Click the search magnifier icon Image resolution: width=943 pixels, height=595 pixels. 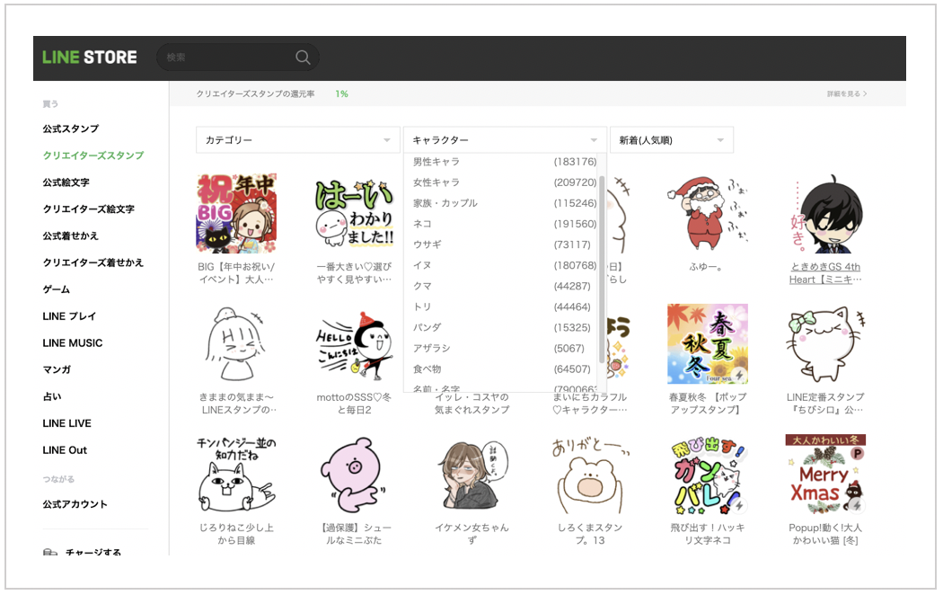click(x=303, y=58)
